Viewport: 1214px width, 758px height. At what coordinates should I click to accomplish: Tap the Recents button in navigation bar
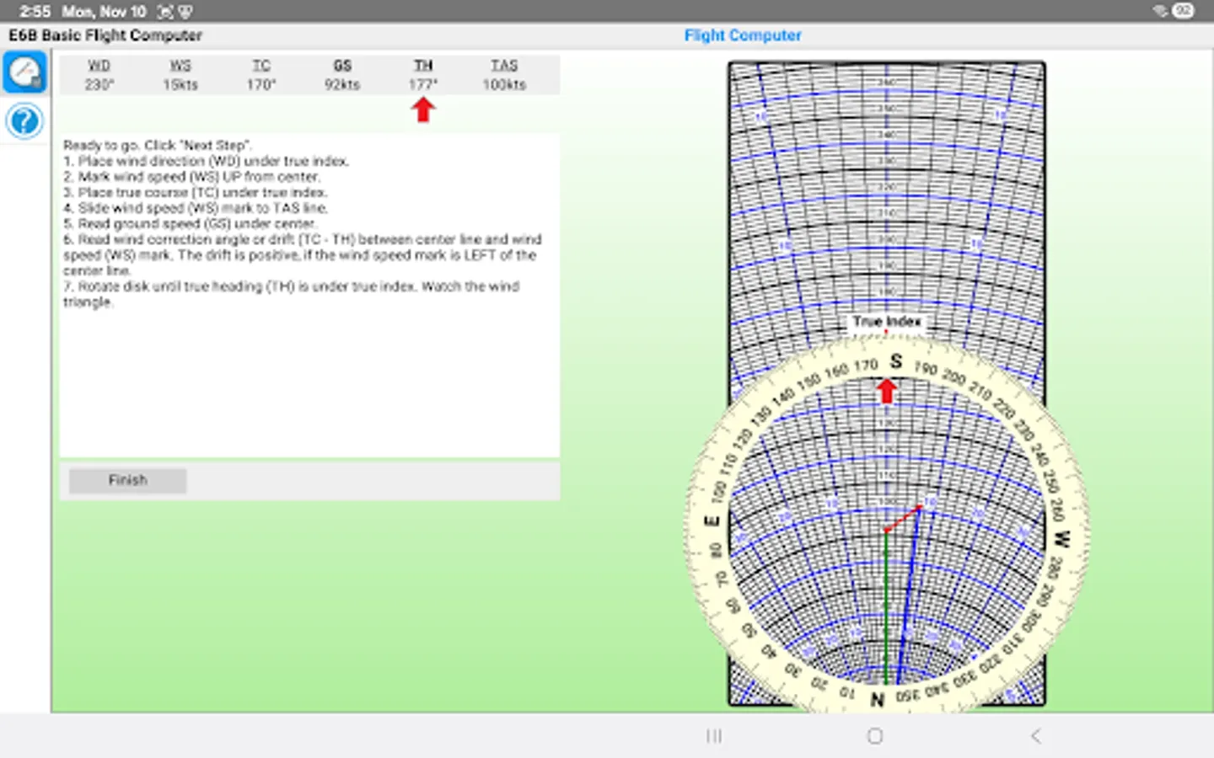click(x=714, y=735)
